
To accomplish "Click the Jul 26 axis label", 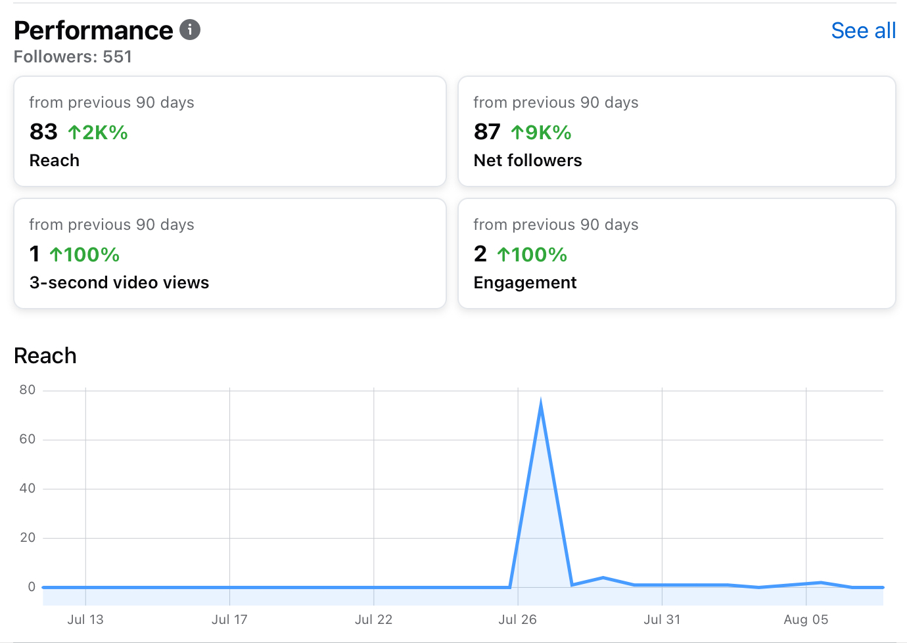I will click(x=518, y=619).
